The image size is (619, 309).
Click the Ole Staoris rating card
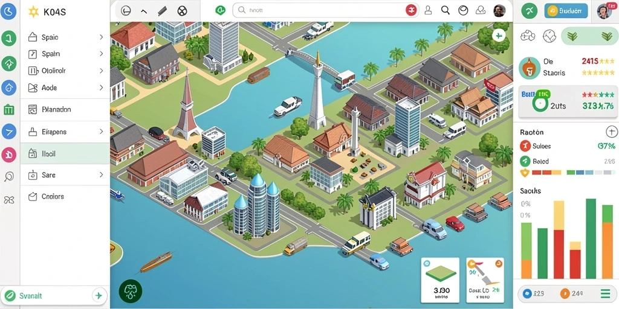(566, 67)
